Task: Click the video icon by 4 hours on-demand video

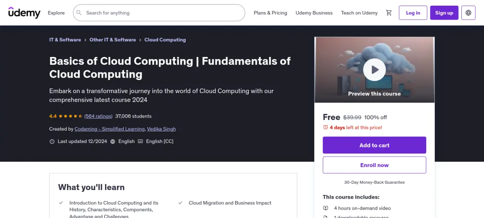Action: click(326, 208)
